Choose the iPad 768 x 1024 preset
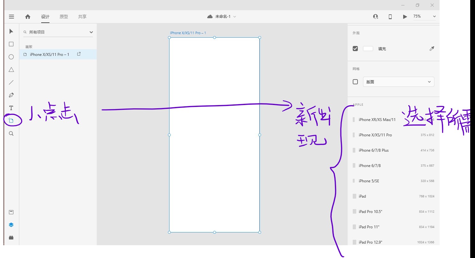475x258 pixels. click(x=394, y=196)
